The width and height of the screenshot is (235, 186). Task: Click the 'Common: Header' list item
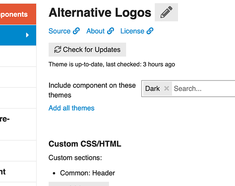coord(87,173)
